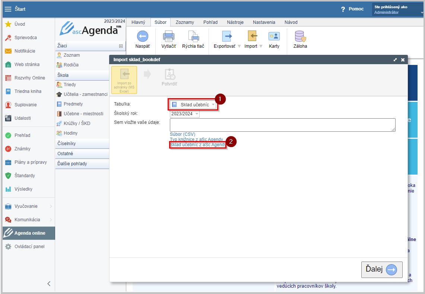
Task: Switch to the Hlavný tab
Action: tap(138, 22)
